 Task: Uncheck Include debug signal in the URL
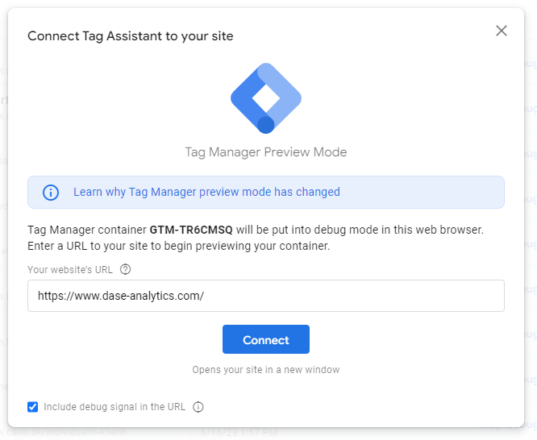32,407
